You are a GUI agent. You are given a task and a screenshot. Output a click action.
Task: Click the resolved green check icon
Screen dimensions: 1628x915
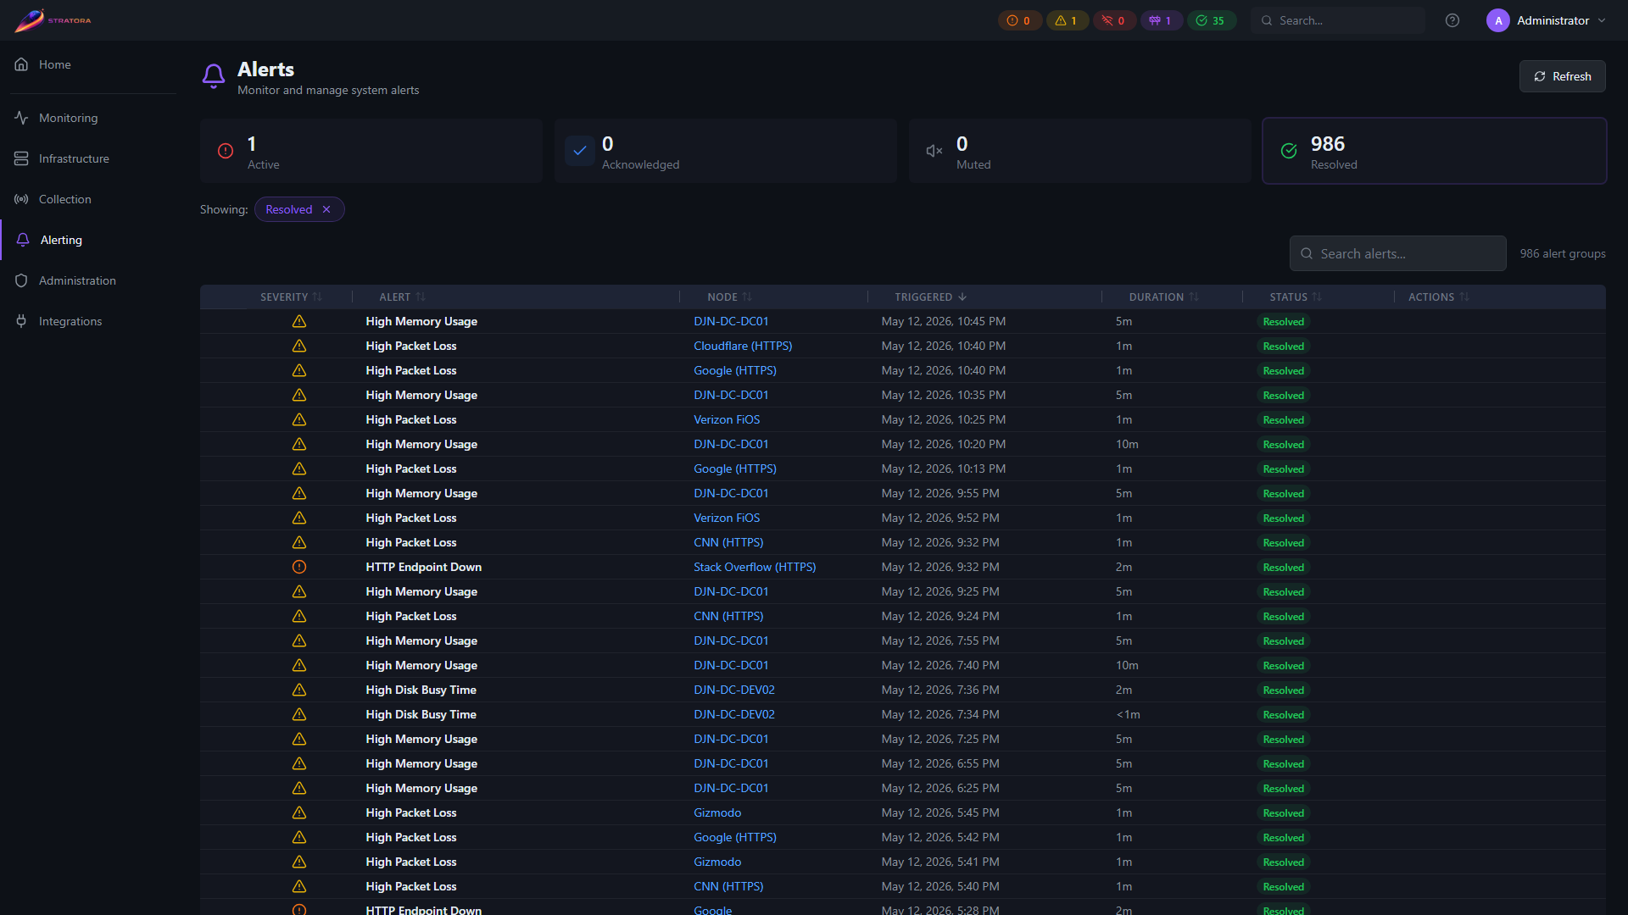coord(1289,151)
